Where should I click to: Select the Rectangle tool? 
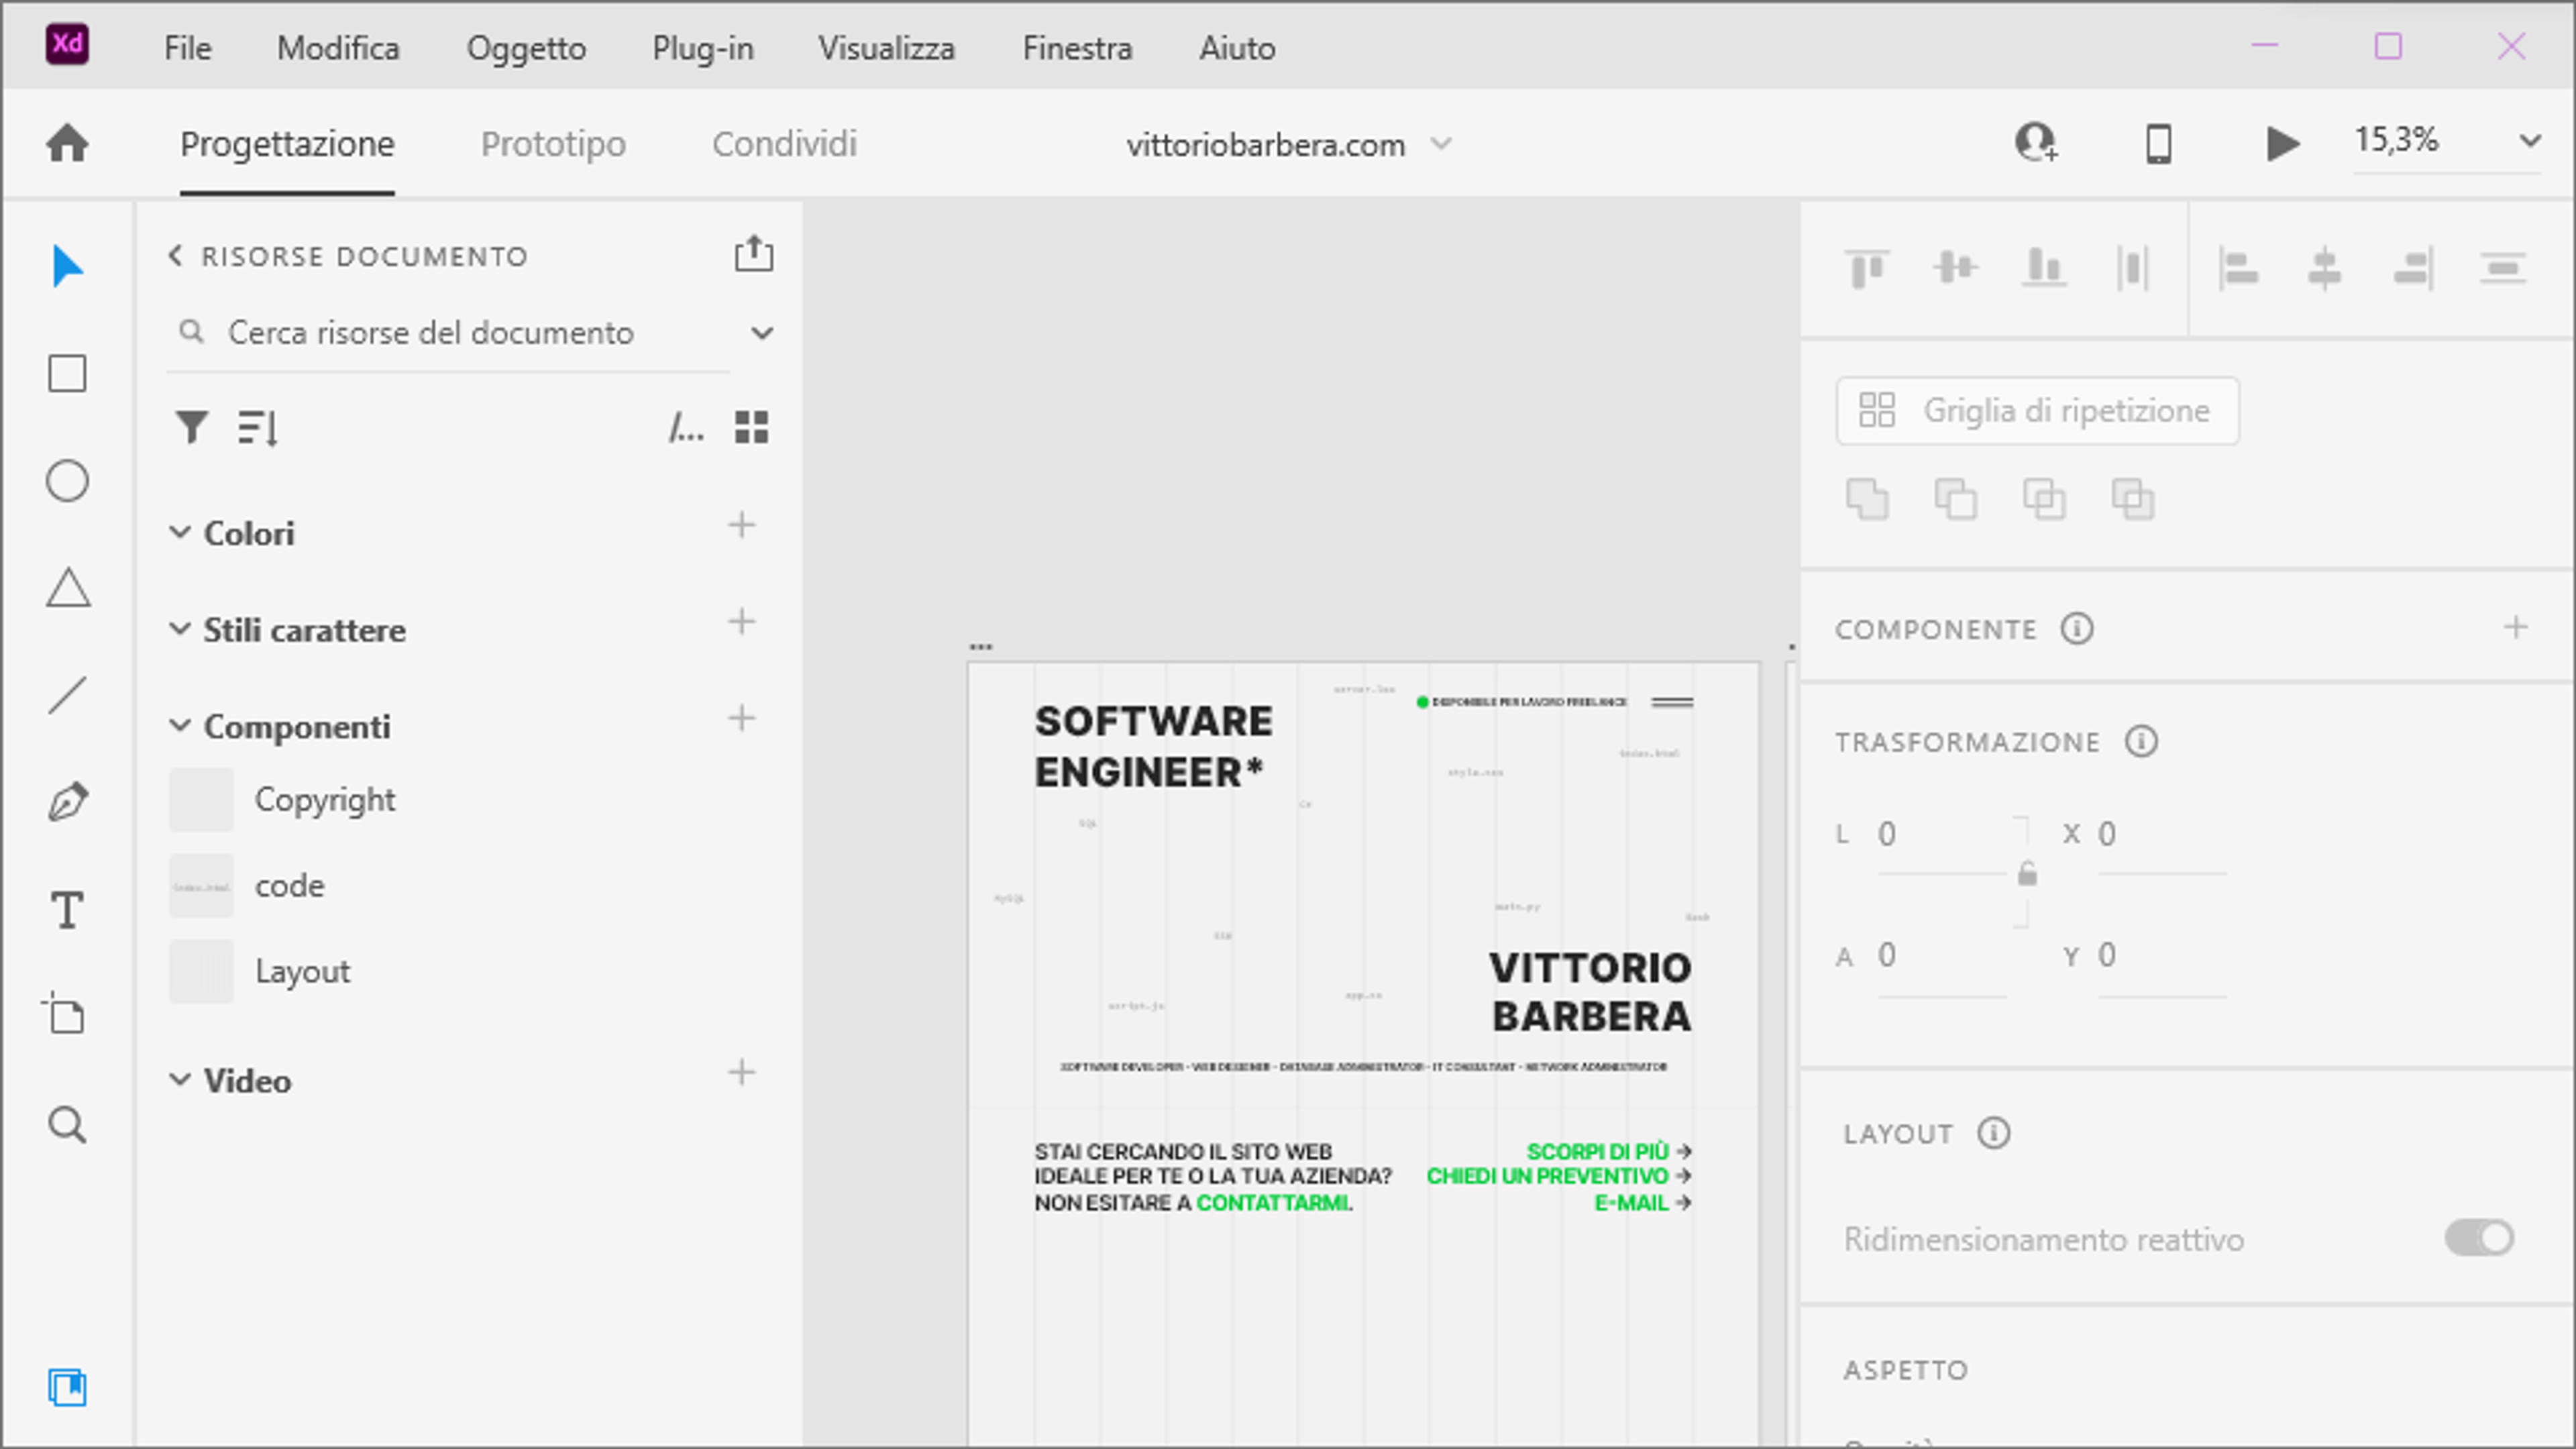tap(67, 374)
